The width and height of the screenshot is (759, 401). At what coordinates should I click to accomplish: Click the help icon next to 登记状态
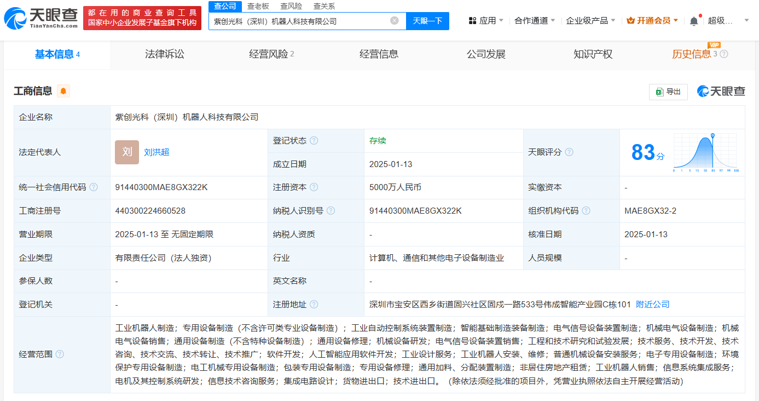point(314,141)
